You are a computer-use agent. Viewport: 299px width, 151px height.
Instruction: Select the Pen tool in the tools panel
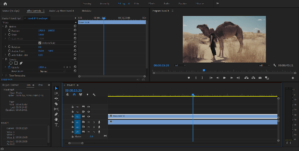56,114
